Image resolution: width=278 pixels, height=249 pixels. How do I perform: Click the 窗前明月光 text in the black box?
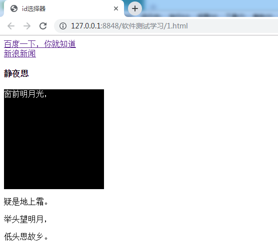25,94
